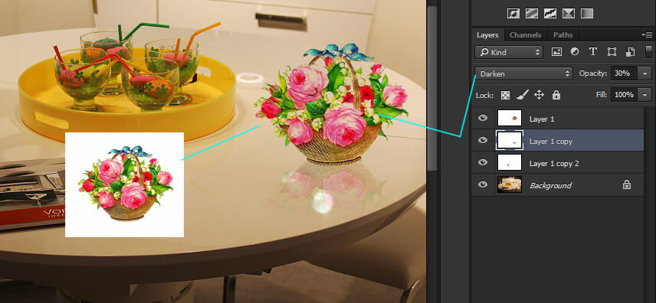Lock position move icon
This screenshot has height=303, width=656.
[539, 95]
